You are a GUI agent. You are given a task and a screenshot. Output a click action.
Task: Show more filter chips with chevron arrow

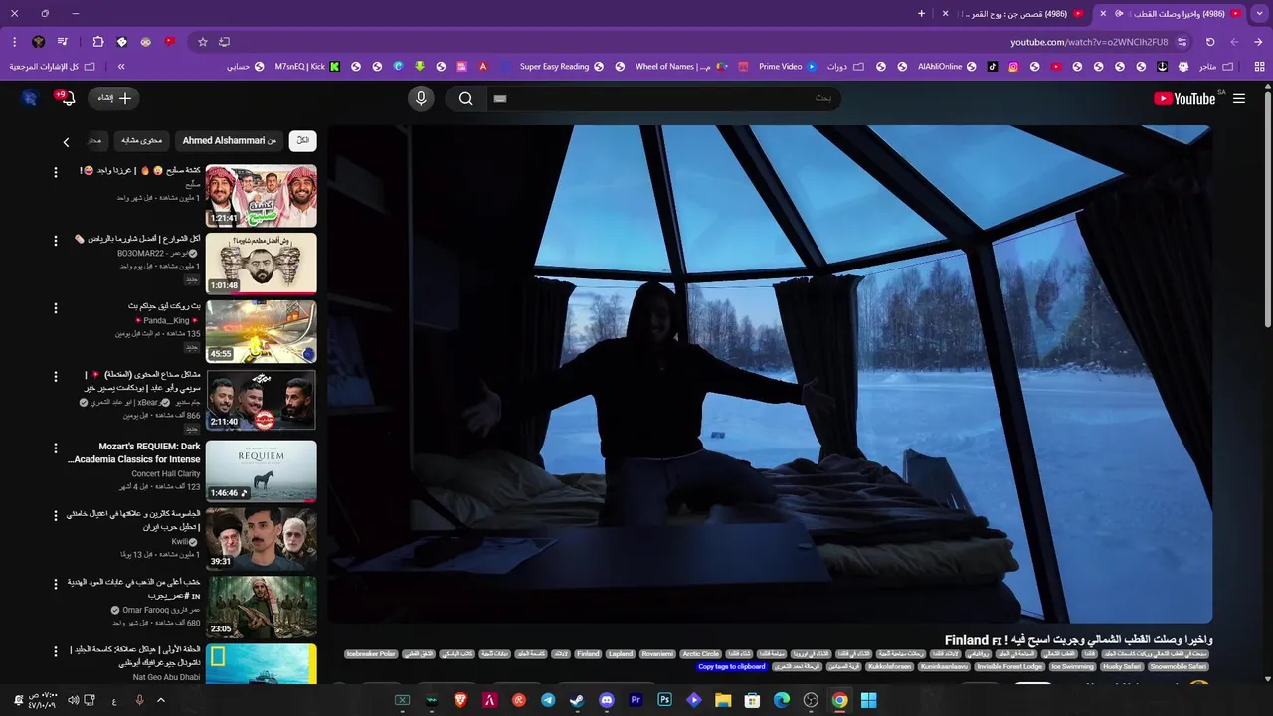click(x=66, y=142)
